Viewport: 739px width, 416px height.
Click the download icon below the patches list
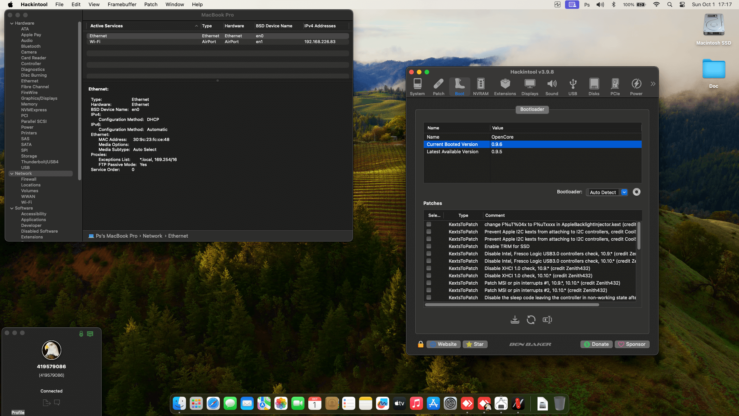[x=515, y=320]
